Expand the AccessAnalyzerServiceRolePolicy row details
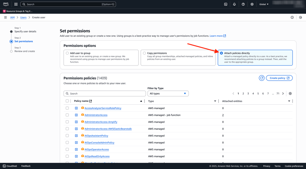Image resolution: width=306 pixels, height=169 pixels. pyautogui.click(x=76, y=108)
